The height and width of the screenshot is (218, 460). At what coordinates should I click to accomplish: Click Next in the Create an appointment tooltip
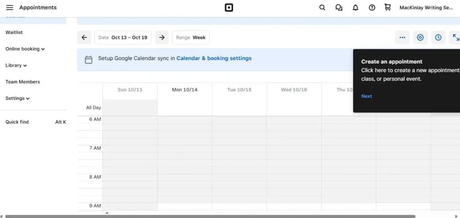pos(367,96)
